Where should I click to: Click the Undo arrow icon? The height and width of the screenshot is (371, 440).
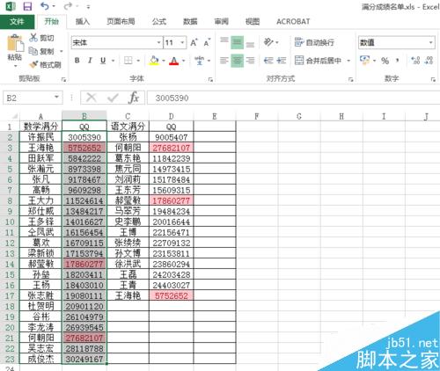point(45,6)
